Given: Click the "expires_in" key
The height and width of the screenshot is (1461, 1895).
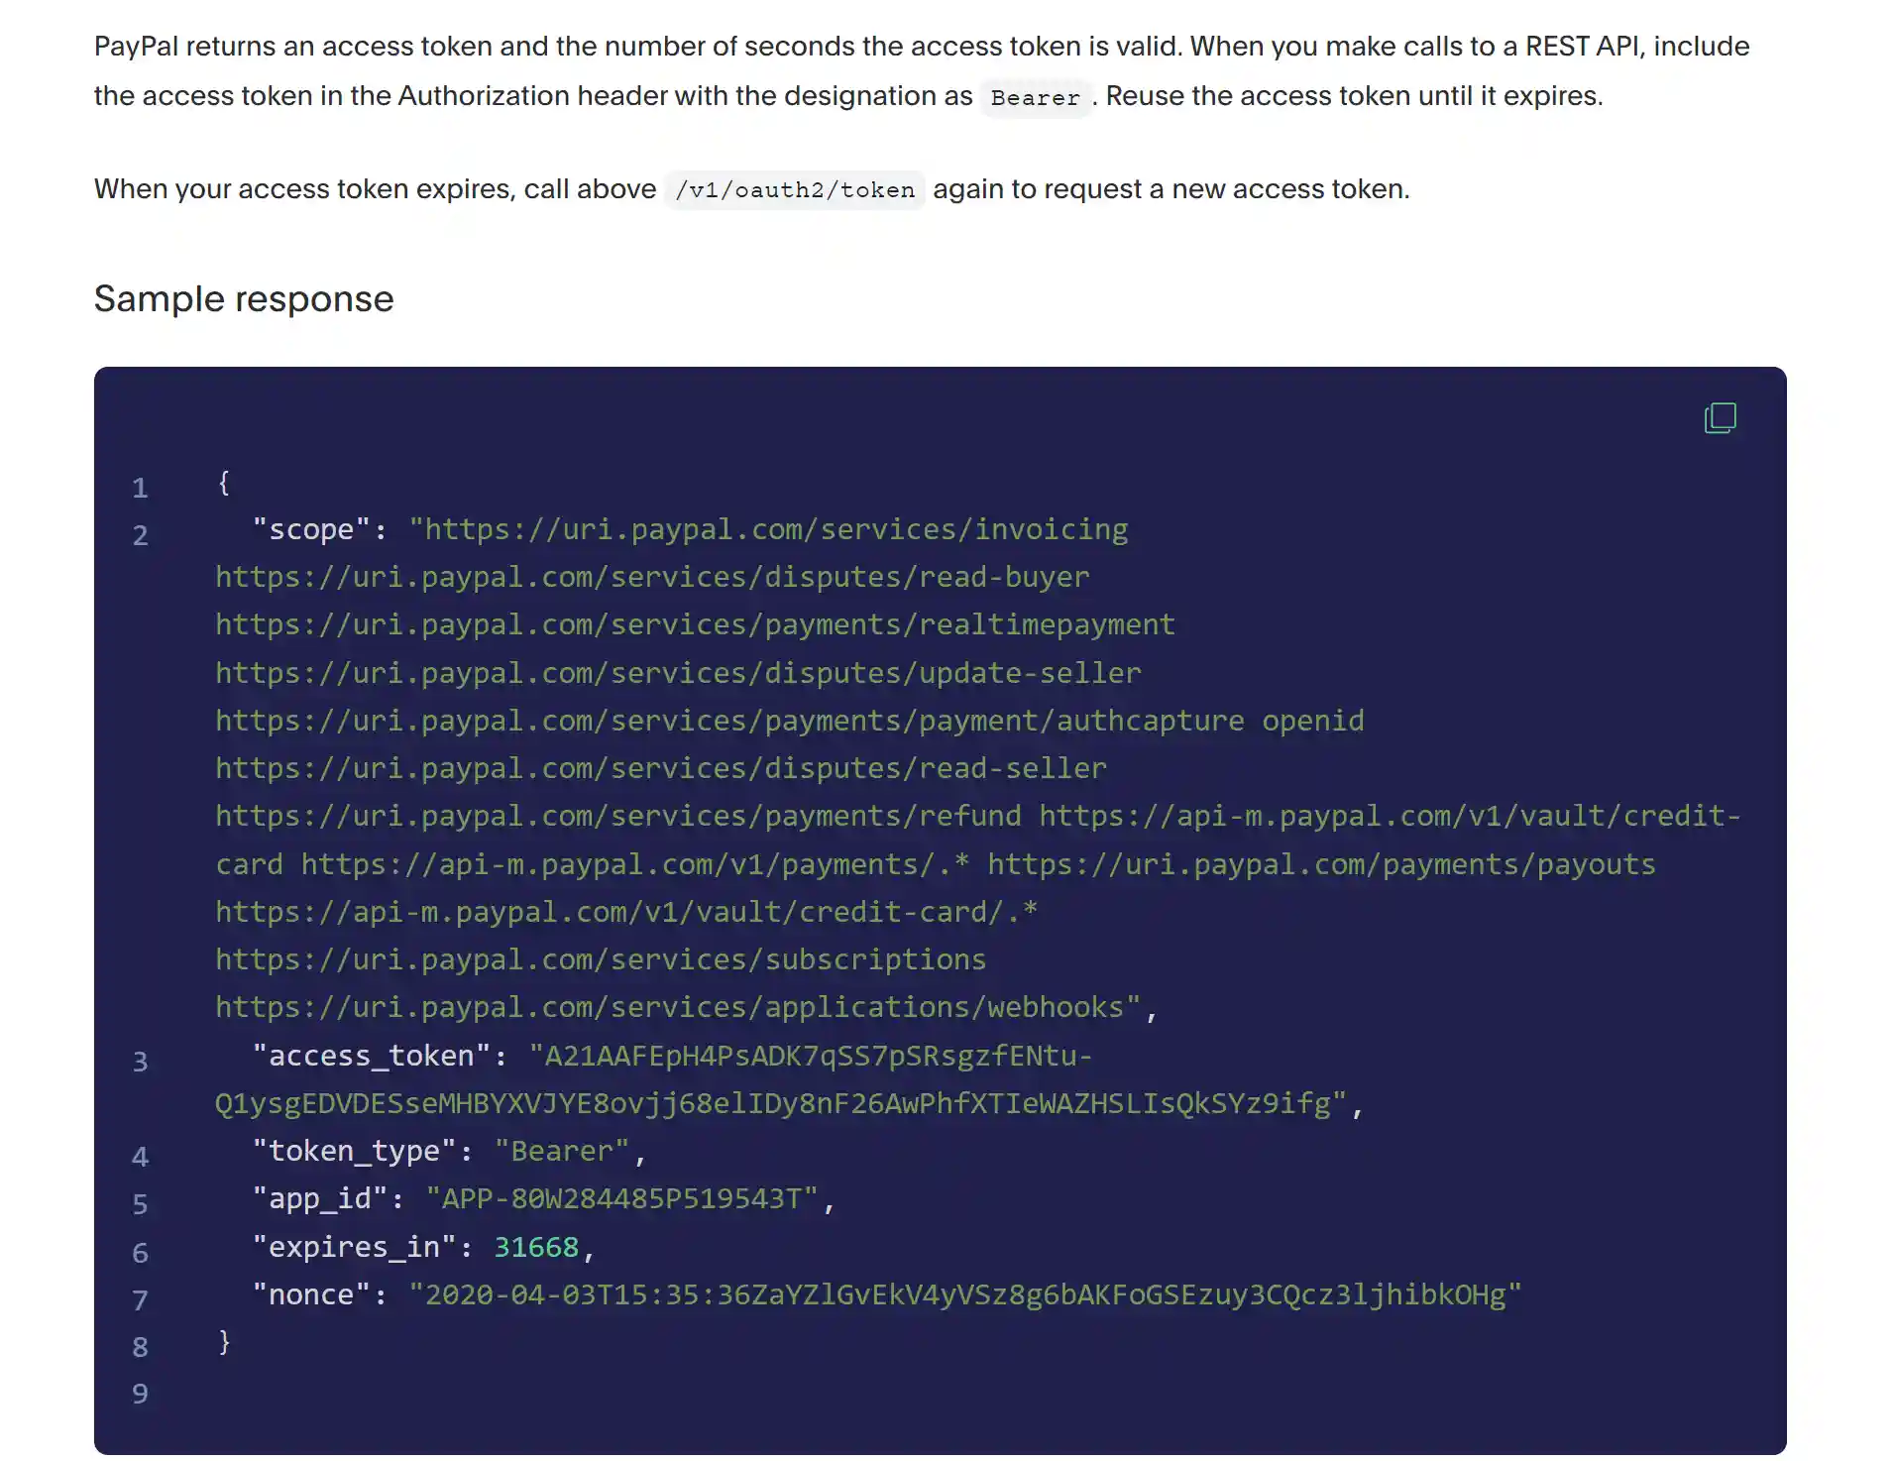Looking at the screenshot, I should tap(354, 1247).
